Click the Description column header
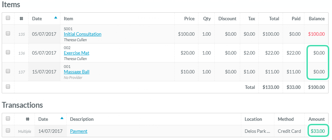 point(82,119)
